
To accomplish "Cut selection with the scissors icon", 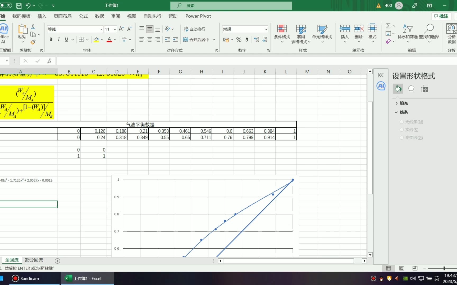I will (33, 27).
